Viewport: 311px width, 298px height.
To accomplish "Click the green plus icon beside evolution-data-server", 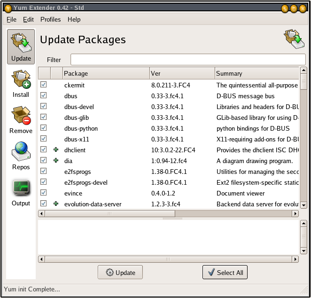I will tap(56, 204).
